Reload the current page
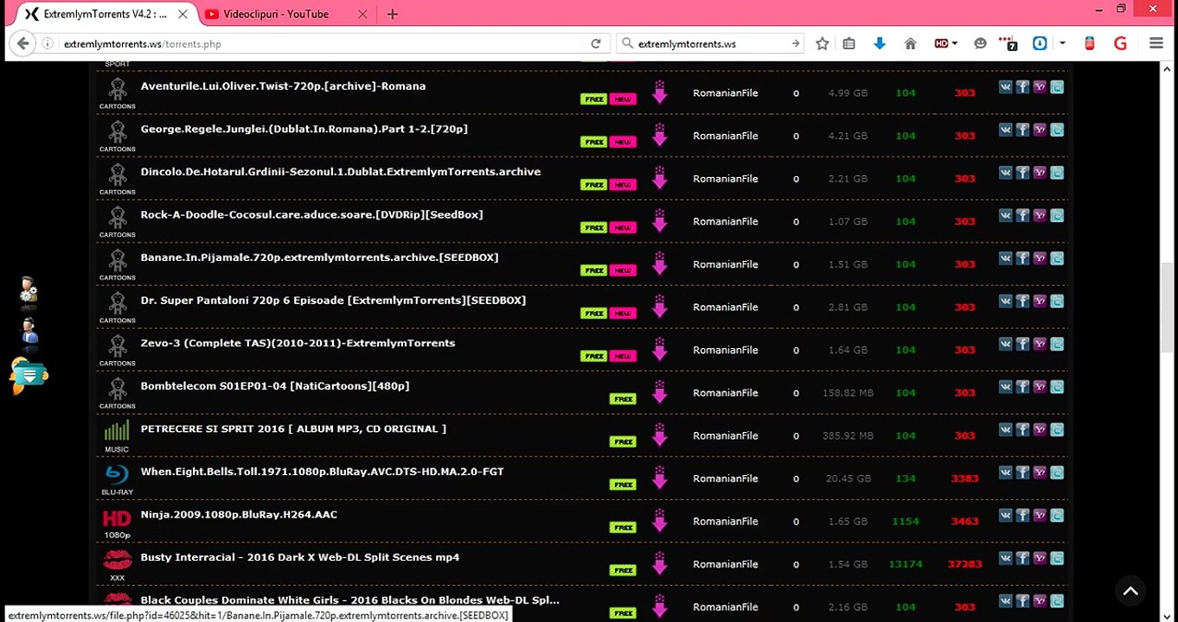The width and height of the screenshot is (1178, 622). tap(596, 43)
